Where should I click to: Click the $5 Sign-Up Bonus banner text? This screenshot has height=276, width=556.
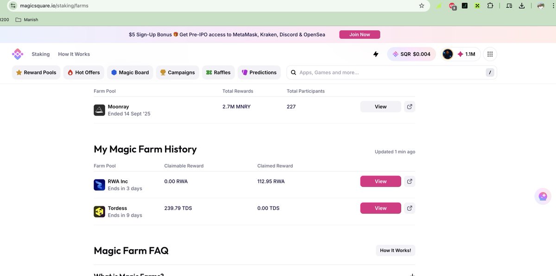tap(227, 35)
